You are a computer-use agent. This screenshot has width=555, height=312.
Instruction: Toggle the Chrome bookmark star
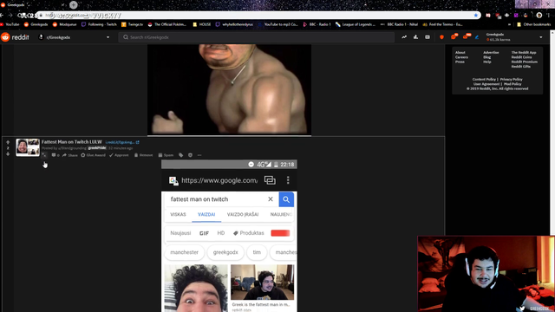[x=476, y=16]
